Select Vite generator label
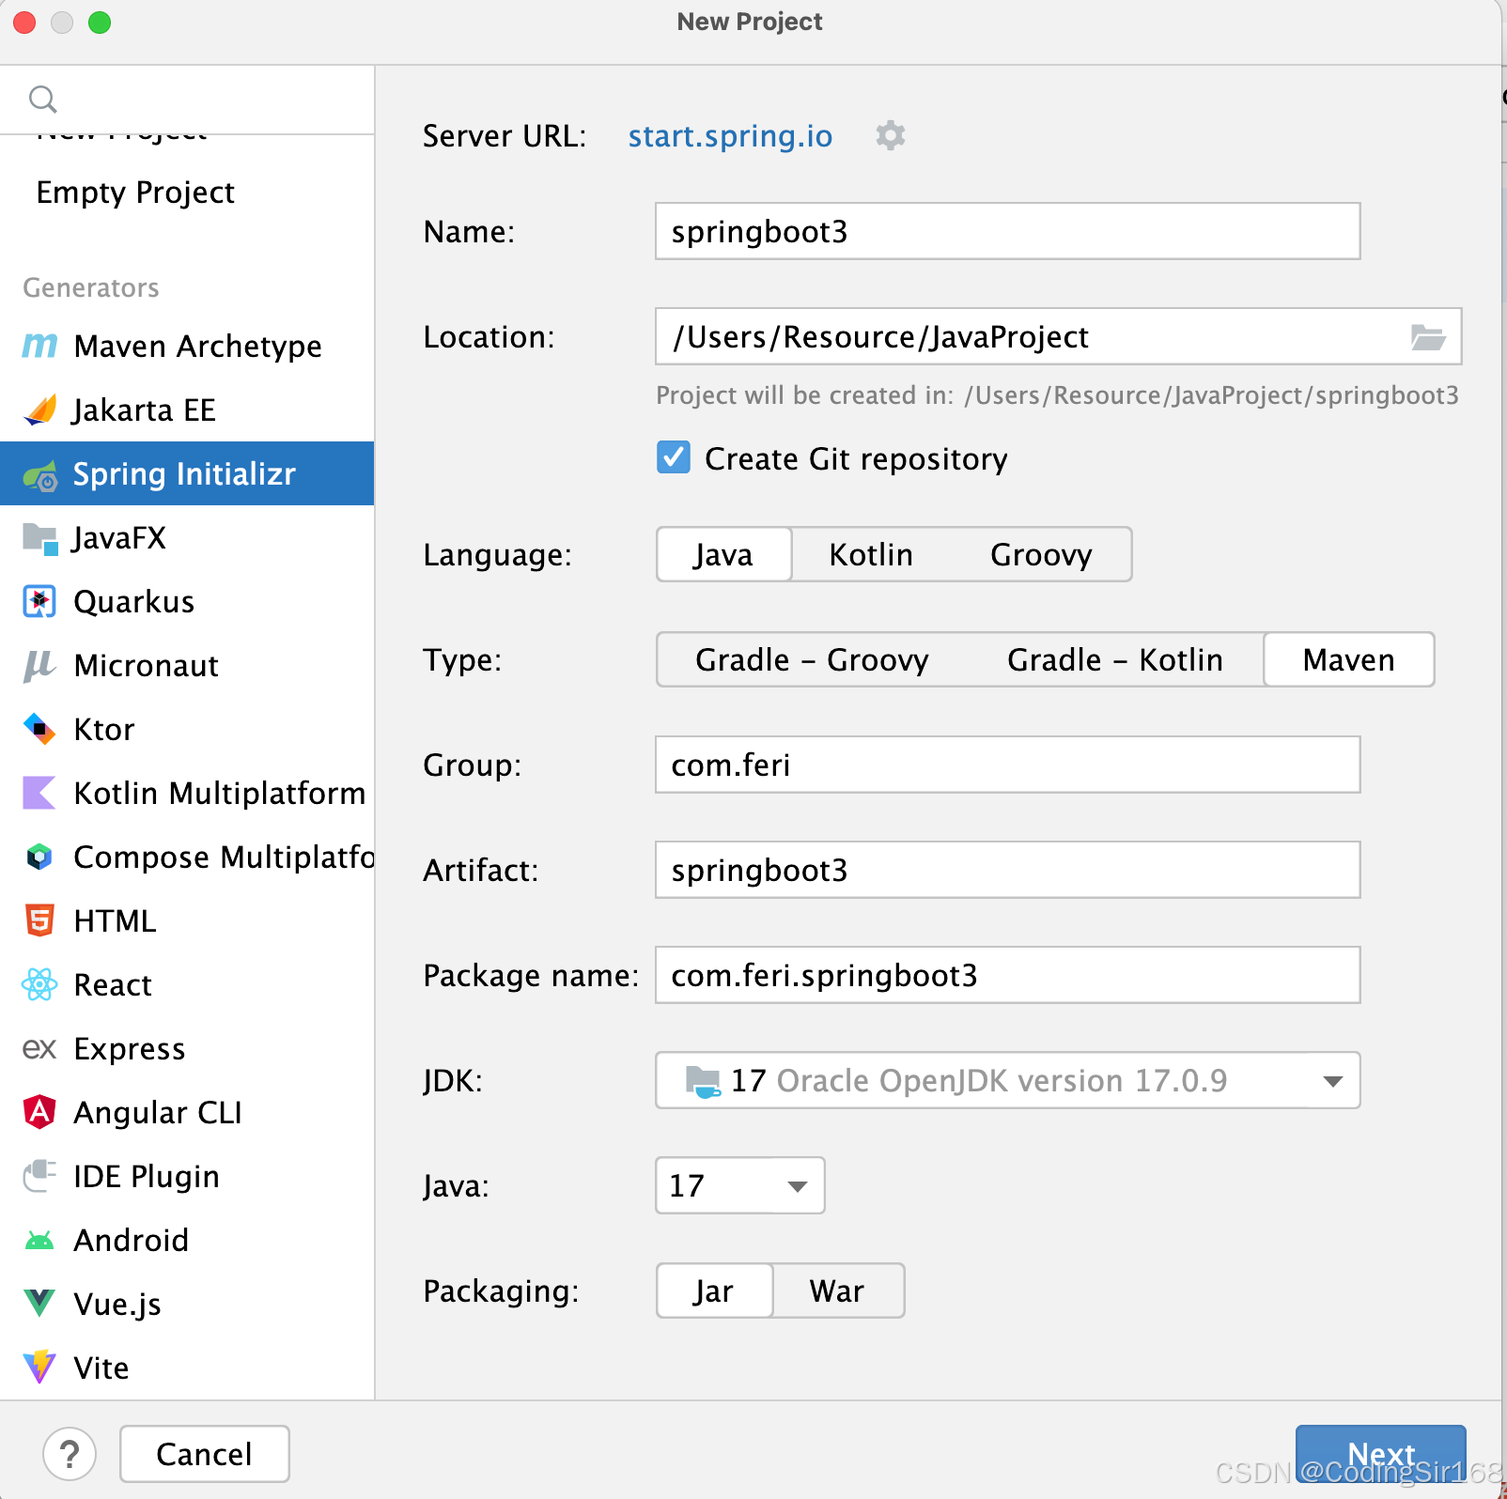 tap(101, 1368)
